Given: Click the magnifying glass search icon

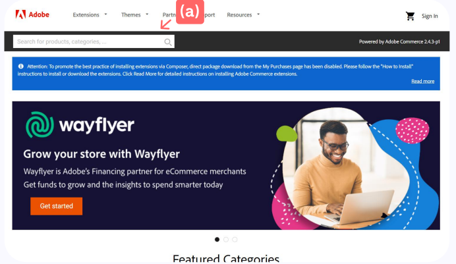Looking at the screenshot, I should pos(168,42).
